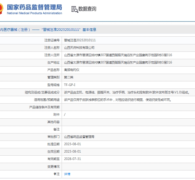Click the 注册证编号 field label

tap(52, 40)
